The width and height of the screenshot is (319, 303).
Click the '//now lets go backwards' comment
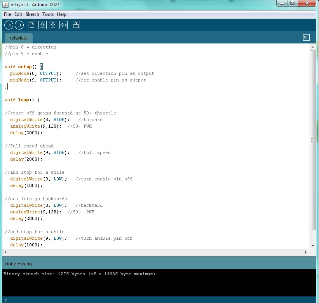click(36, 199)
